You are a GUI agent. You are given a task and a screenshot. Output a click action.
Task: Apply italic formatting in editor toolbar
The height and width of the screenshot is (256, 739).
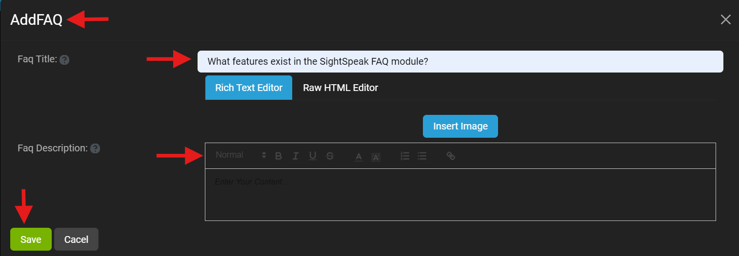click(296, 156)
